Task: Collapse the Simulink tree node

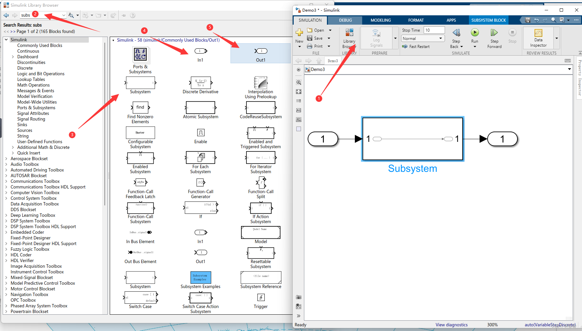Action: [6, 39]
